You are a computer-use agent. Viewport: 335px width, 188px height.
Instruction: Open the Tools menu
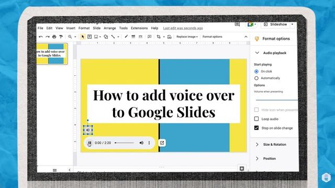tap(124, 28)
